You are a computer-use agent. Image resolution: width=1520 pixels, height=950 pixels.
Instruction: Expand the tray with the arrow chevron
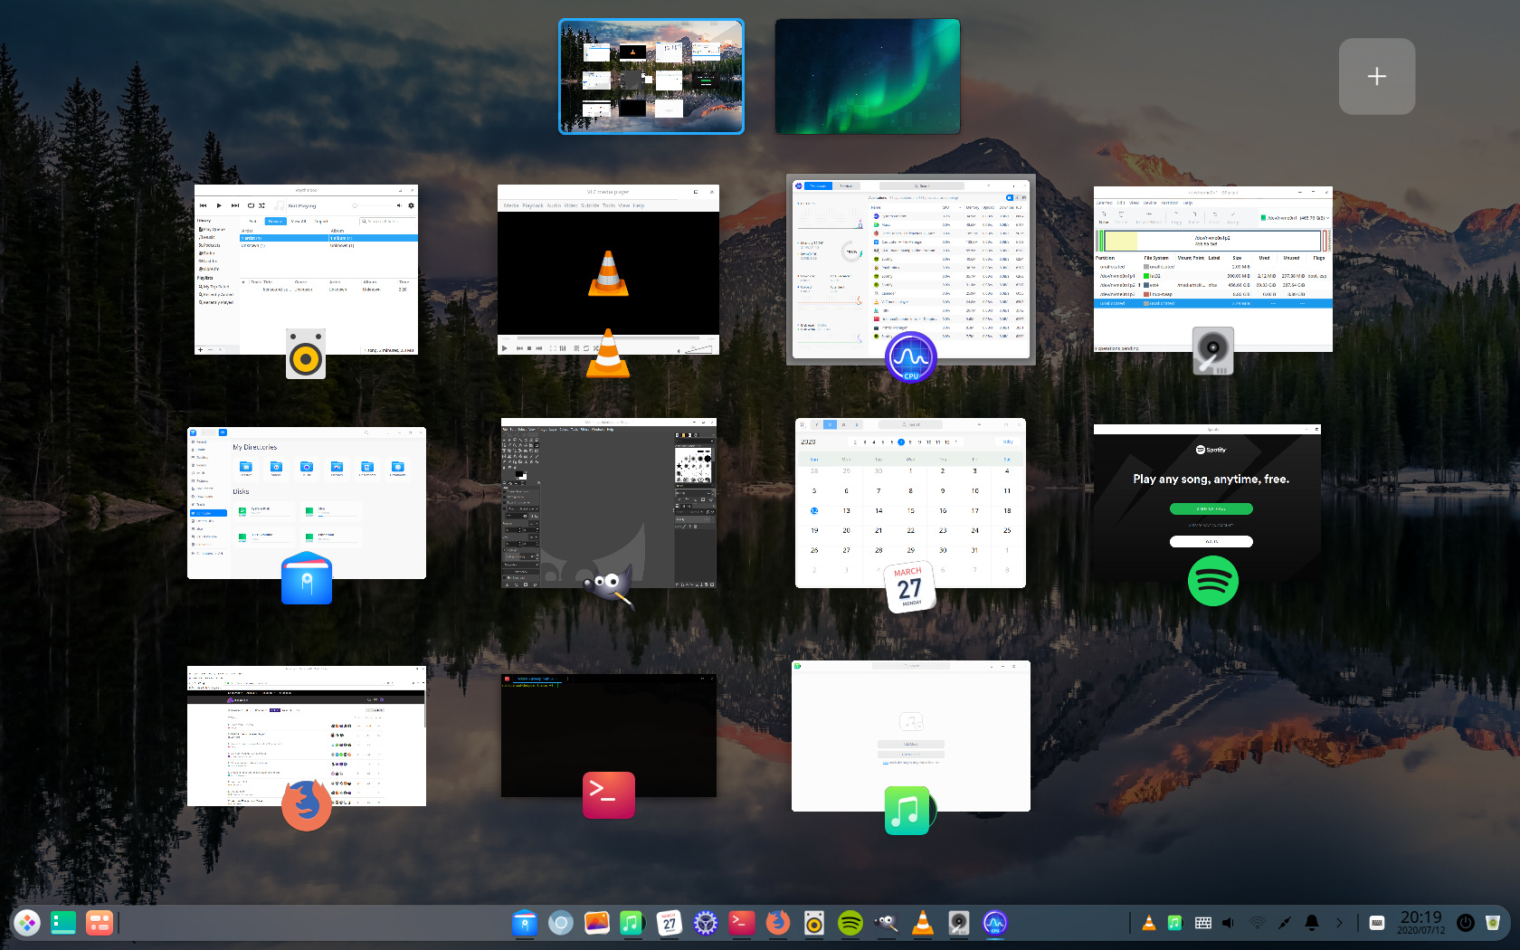[1340, 923]
